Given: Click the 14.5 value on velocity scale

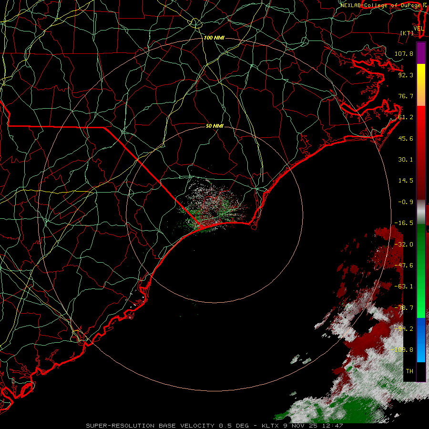Looking at the screenshot, I should point(406,181).
